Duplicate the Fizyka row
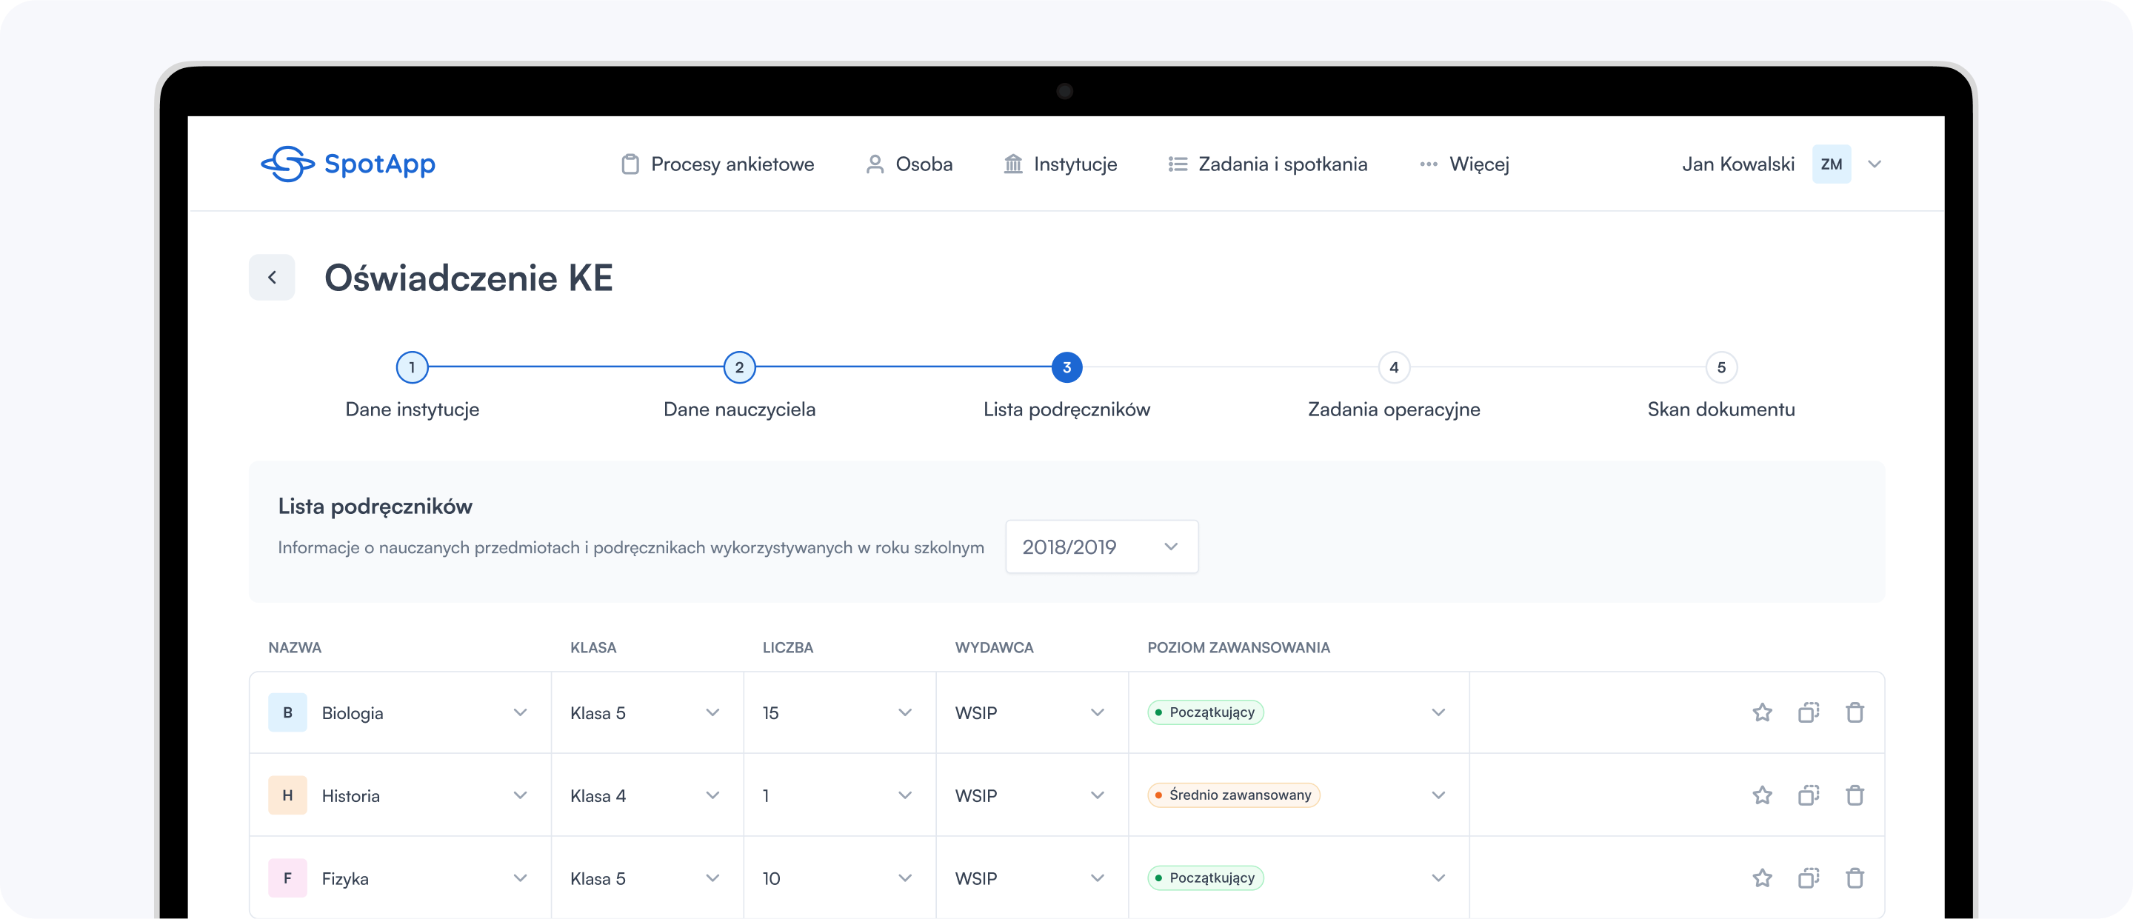2133x919 pixels. 1809,878
